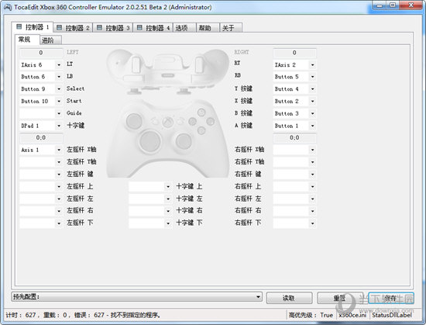The width and height of the screenshot is (426, 325).
Task: Open the 选项 tab
Action: click(x=184, y=28)
